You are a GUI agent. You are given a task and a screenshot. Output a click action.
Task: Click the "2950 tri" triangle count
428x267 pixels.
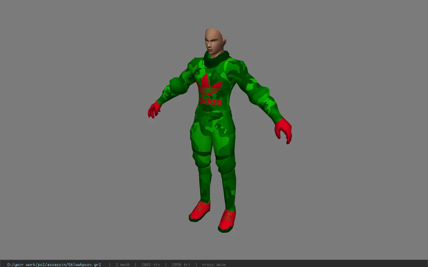click(181, 265)
